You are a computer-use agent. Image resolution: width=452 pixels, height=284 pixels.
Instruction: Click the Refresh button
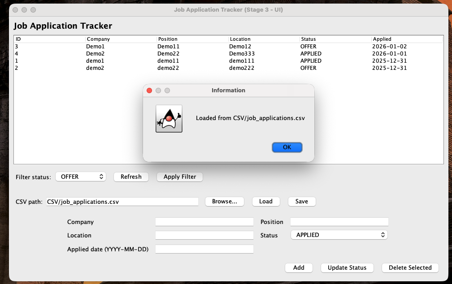click(x=130, y=176)
